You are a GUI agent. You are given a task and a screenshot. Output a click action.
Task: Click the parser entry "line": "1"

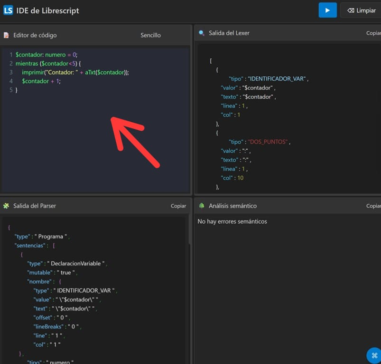(49, 336)
